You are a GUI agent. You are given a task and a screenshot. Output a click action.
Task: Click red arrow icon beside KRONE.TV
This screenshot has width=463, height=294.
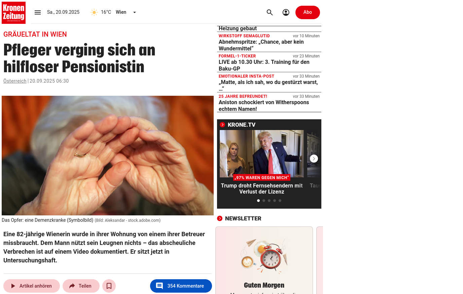click(x=222, y=125)
